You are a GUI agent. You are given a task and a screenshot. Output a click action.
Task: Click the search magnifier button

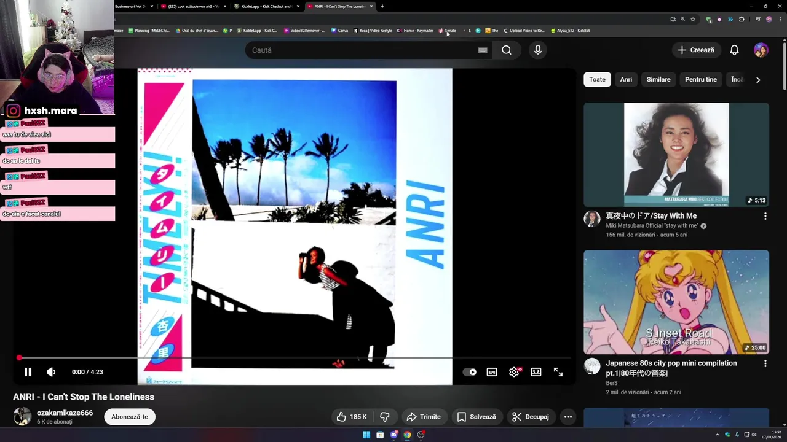pos(507,50)
